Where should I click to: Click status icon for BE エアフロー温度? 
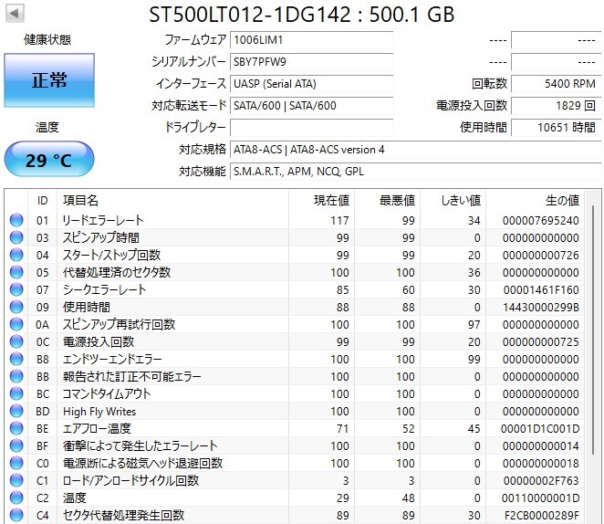16,428
